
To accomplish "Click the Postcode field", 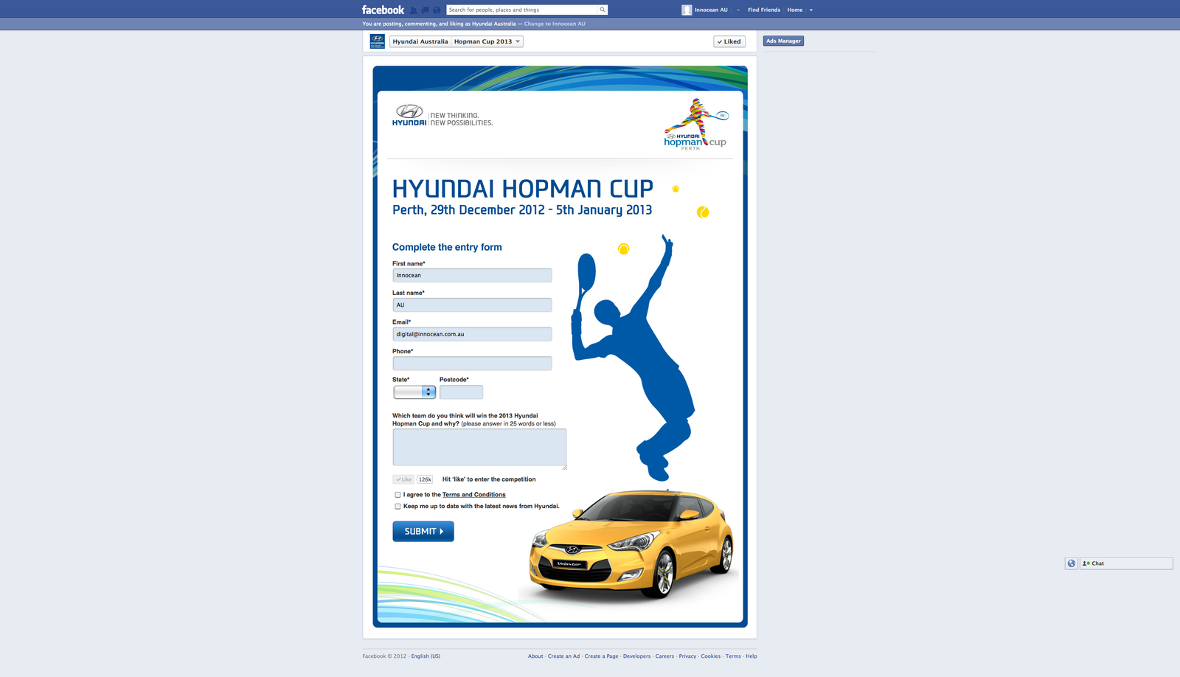I will 462,392.
